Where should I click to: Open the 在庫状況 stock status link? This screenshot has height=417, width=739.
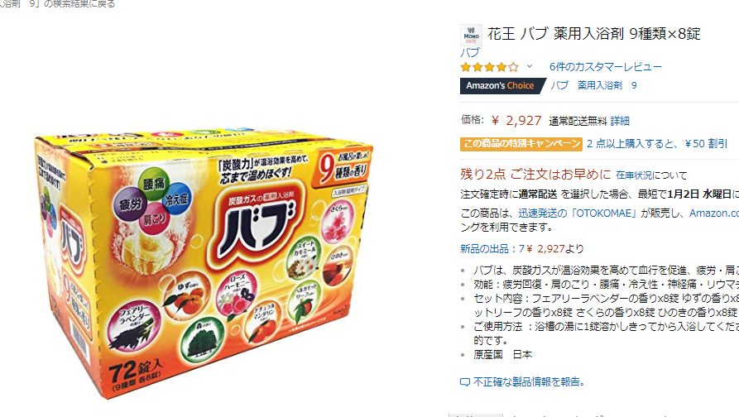point(634,175)
